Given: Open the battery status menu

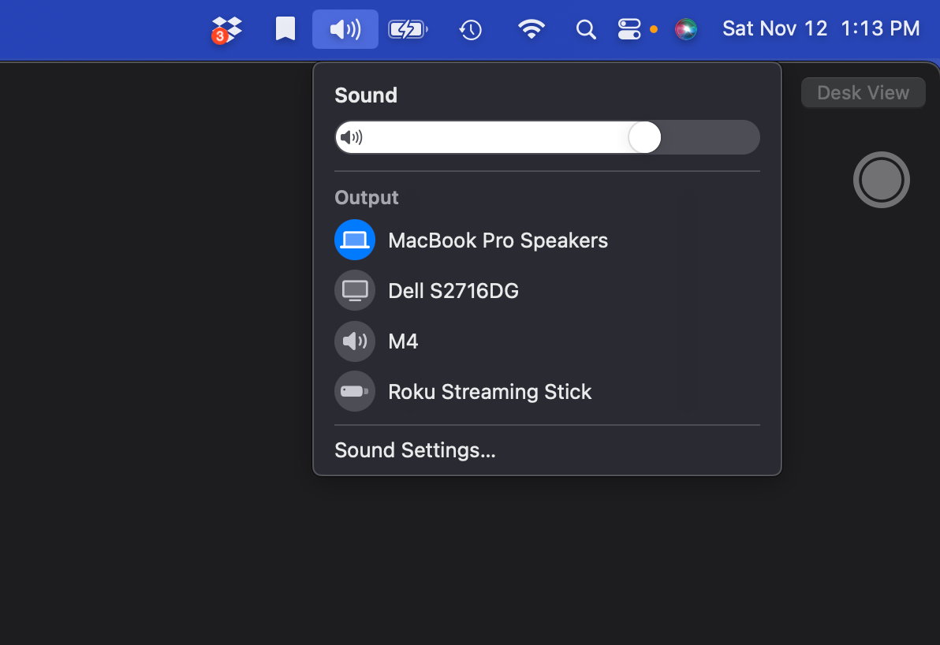Looking at the screenshot, I should click(x=408, y=29).
